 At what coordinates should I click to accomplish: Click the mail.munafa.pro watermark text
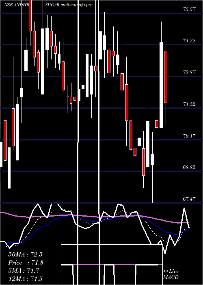click(76, 4)
